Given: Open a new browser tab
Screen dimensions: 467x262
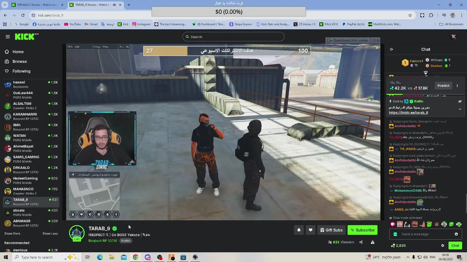Looking at the screenshot, I should 129,5.
